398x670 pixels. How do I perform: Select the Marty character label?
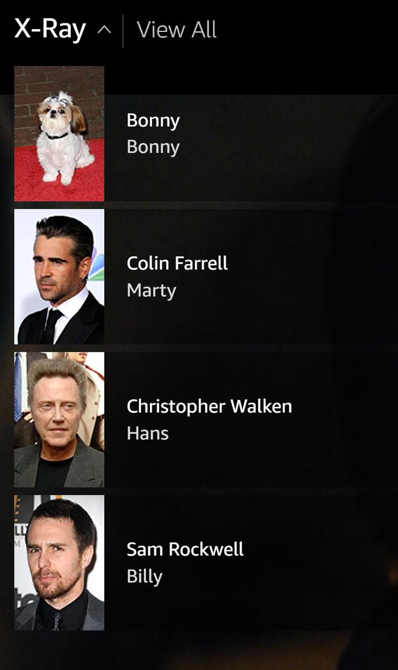(151, 291)
